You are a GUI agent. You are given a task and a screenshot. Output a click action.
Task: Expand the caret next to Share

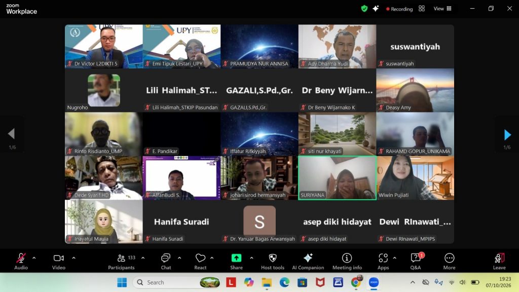click(x=251, y=258)
